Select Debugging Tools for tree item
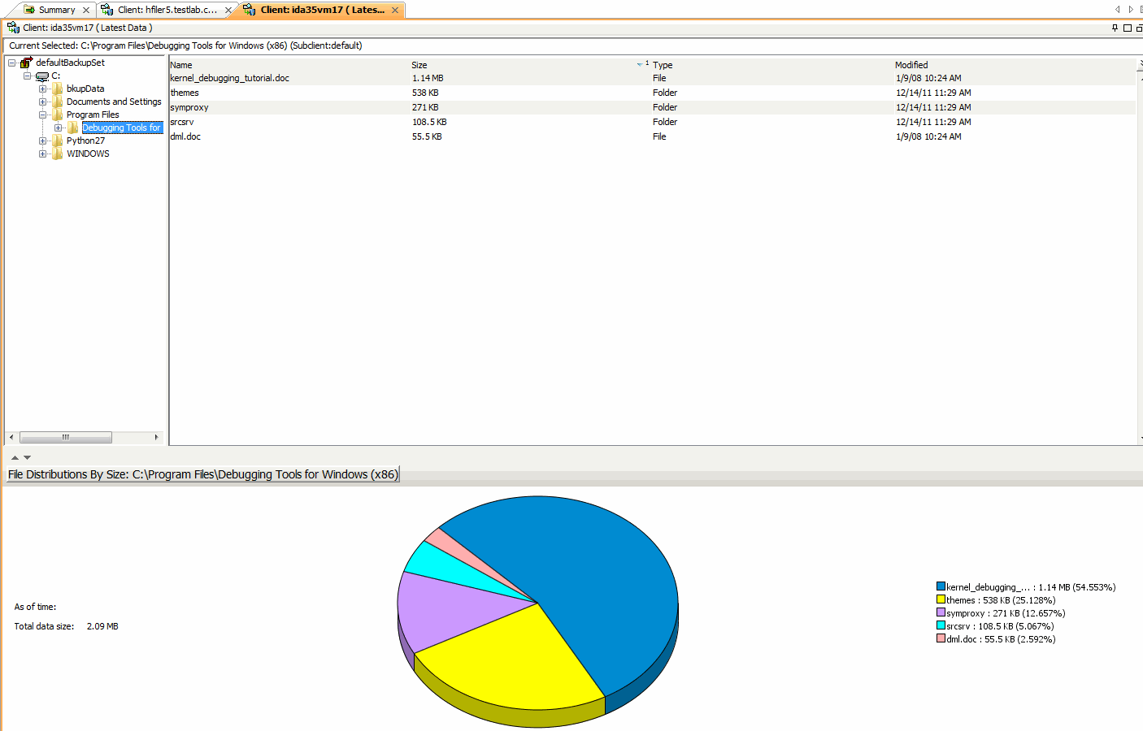 pos(122,128)
